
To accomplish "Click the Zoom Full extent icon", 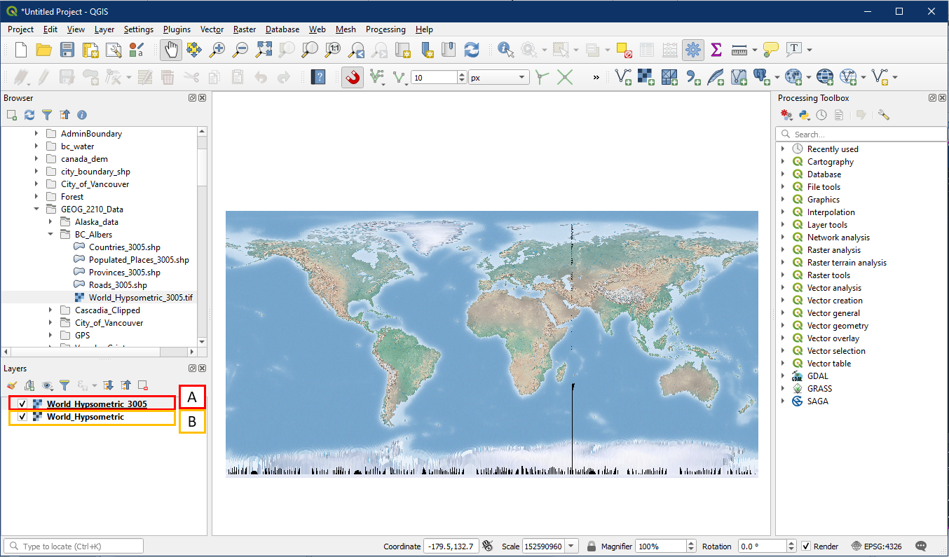I will tap(264, 50).
